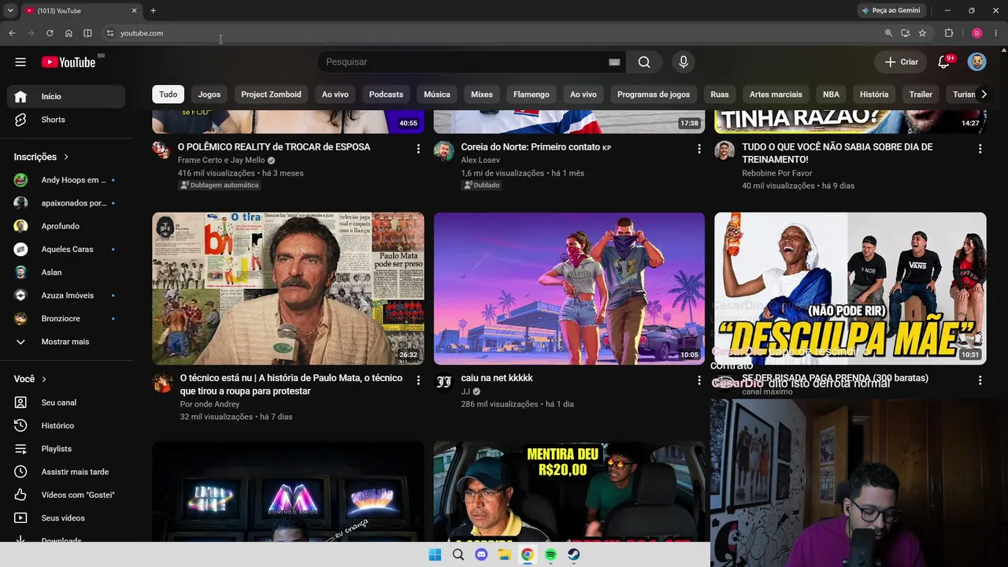1008x567 pixels.
Task: Open the account avatar menu
Action: [976, 62]
